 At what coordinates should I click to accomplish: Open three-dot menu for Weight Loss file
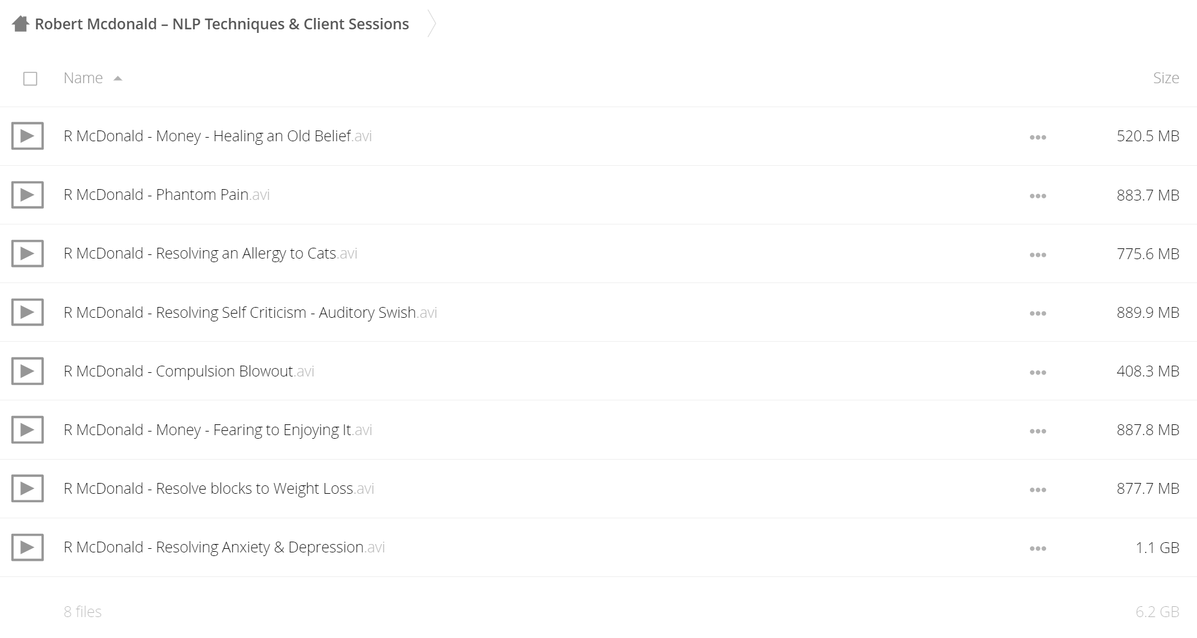[x=1038, y=490]
